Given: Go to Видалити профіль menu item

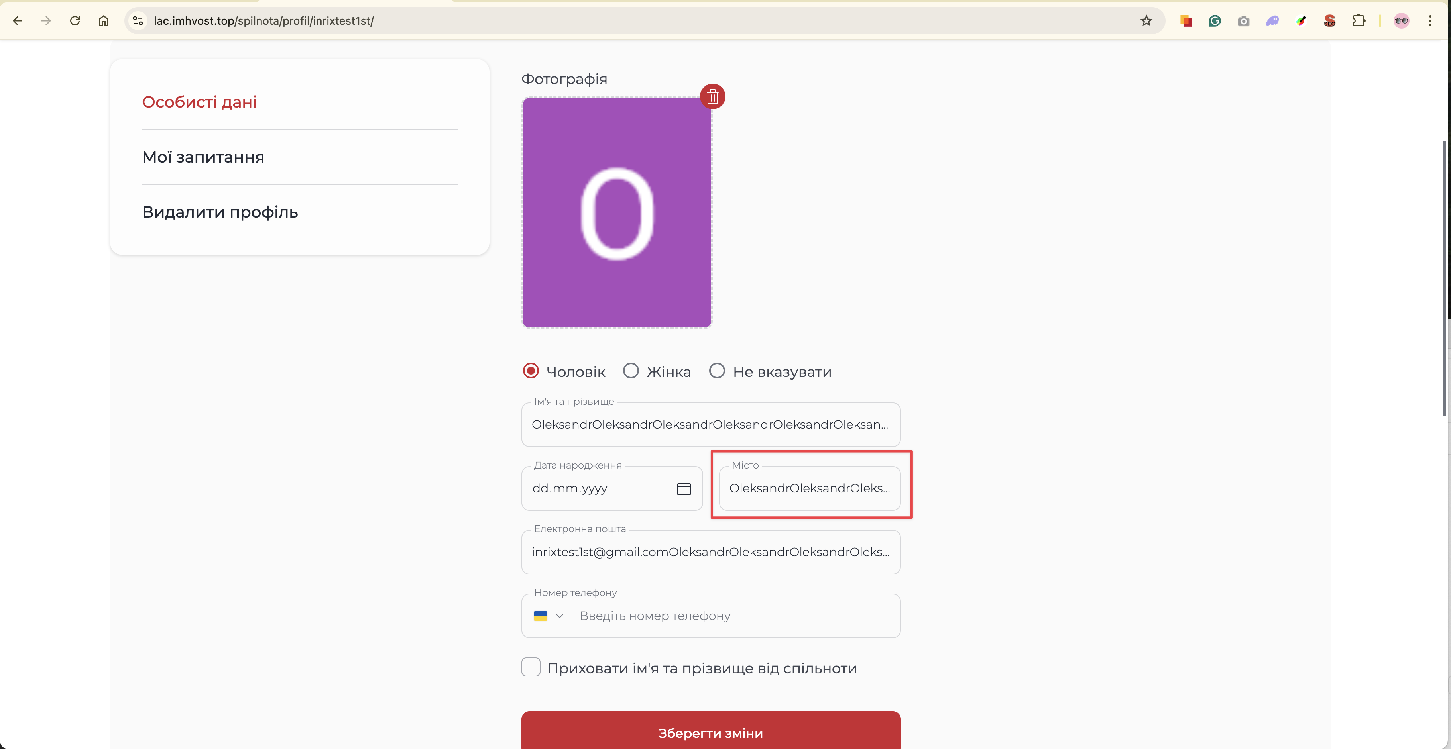Looking at the screenshot, I should point(220,212).
